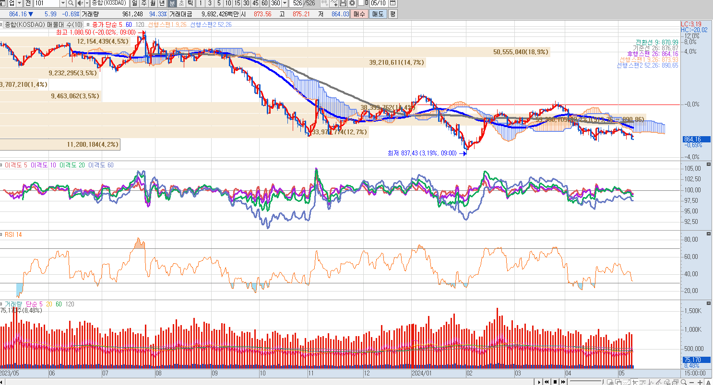Open dropdown arrow next to 360 interval

[285, 3]
